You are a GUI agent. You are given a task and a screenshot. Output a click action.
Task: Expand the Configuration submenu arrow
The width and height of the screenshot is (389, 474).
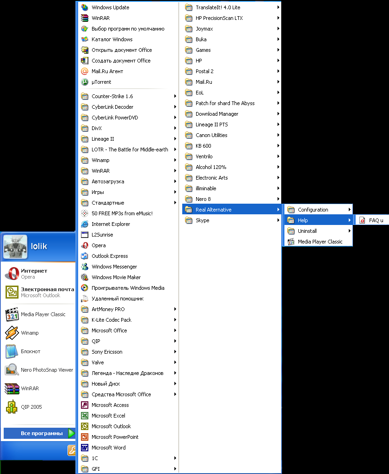[x=349, y=210]
